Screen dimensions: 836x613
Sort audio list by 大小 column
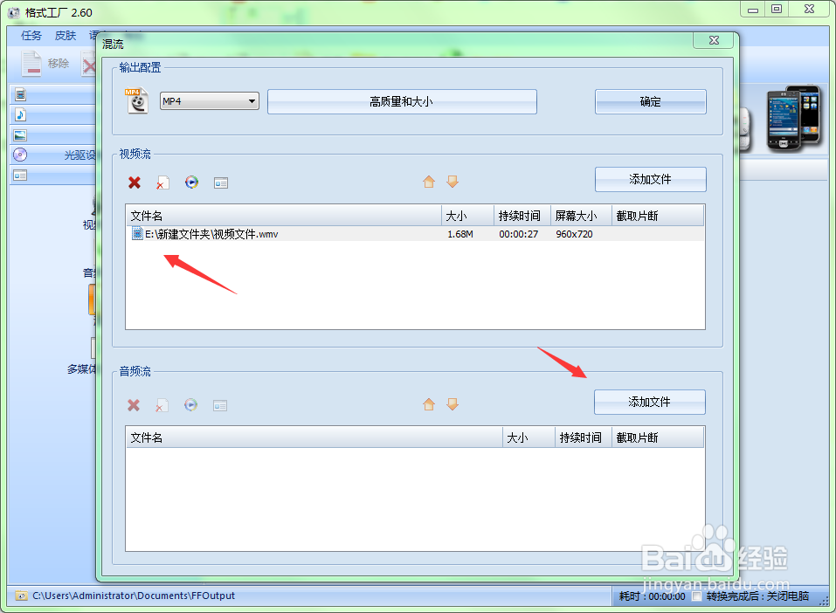click(x=529, y=437)
